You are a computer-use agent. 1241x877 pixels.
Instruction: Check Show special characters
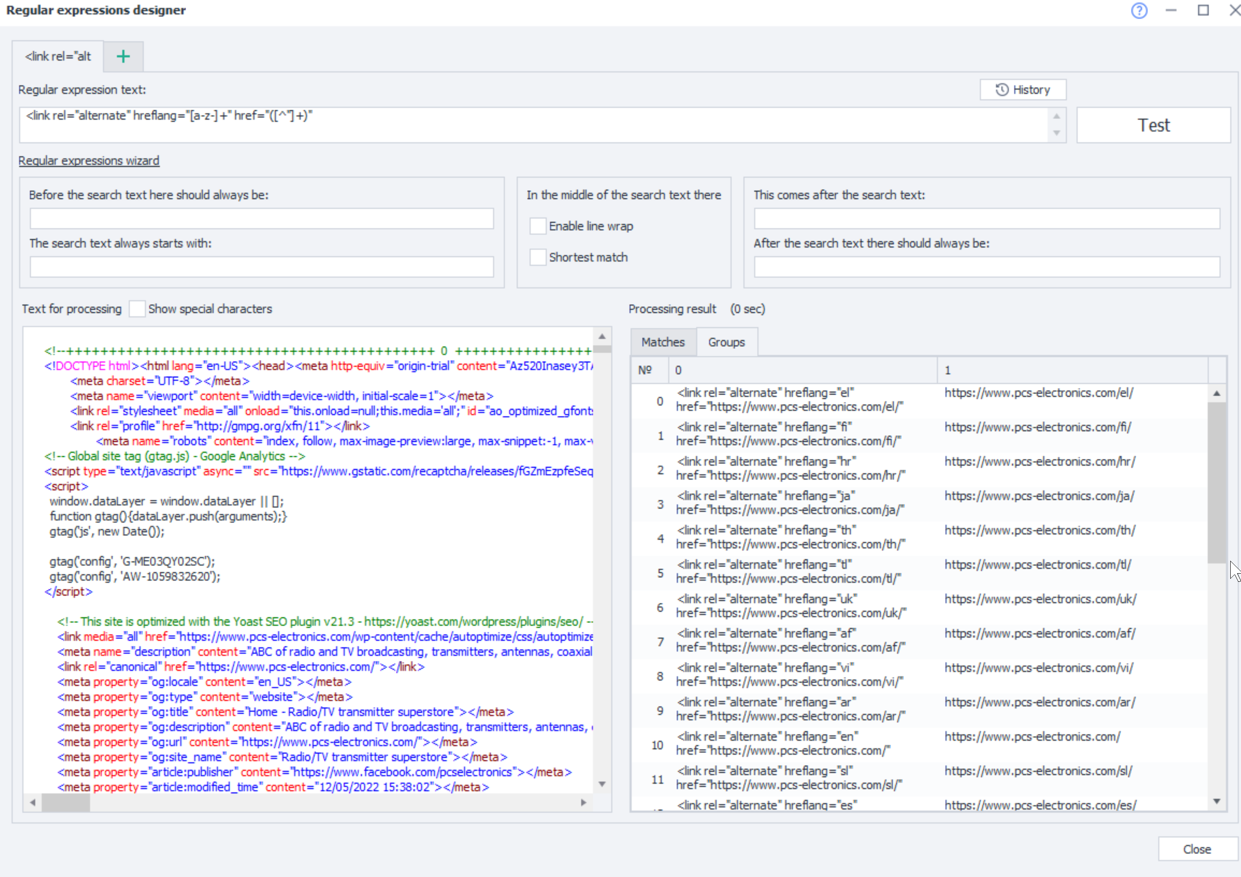tap(137, 309)
